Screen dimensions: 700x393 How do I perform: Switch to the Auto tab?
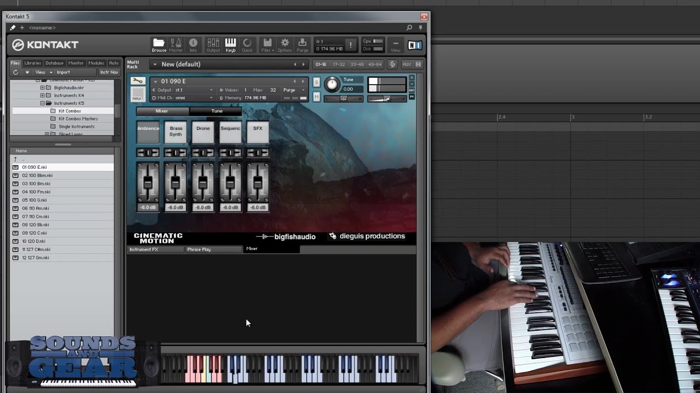point(114,63)
